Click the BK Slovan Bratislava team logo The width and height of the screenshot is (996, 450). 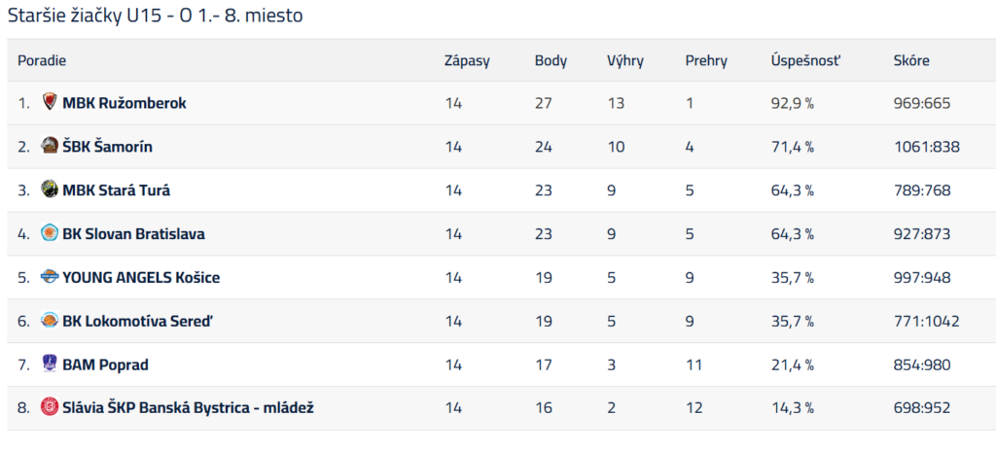(x=50, y=233)
